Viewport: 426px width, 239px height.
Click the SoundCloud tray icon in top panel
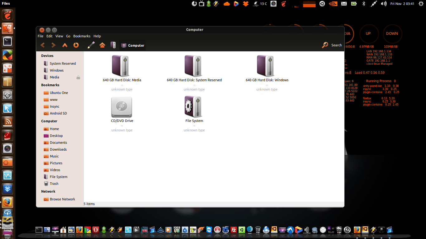coord(226,4)
